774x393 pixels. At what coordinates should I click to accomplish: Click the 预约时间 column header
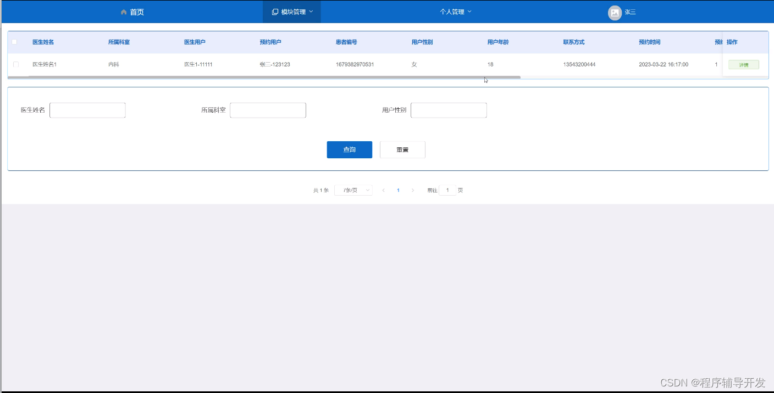point(650,42)
